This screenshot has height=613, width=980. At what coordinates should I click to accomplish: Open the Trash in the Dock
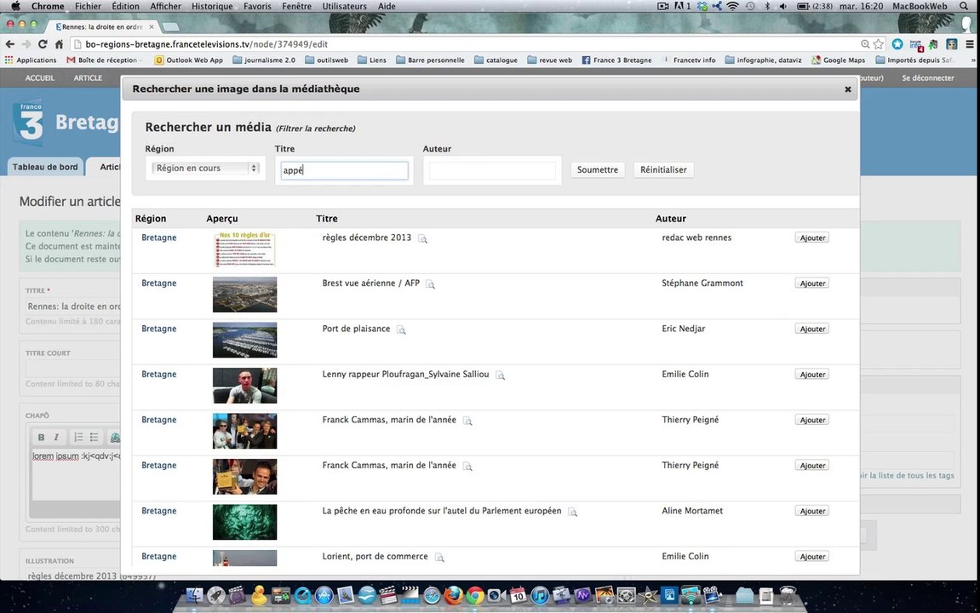click(788, 595)
